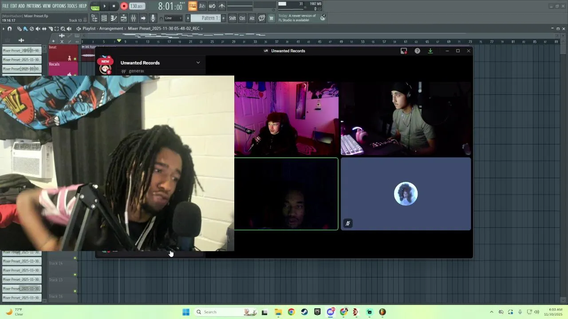Select the playlist pencil draw tool
The height and width of the screenshot is (319, 568).
[x=19, y=28]
